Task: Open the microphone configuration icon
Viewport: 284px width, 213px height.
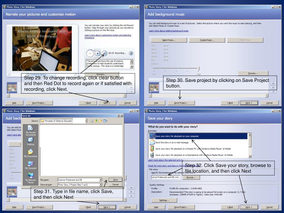Action: pyautogui.click(x=131, y=53)
